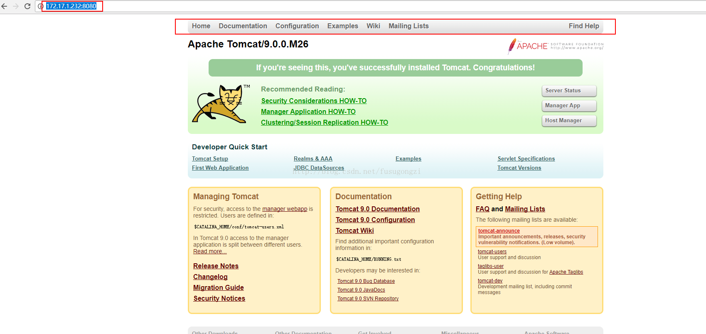Open the Examples nav item in the top bar
The image size is (706, 334).
(343, 26)
